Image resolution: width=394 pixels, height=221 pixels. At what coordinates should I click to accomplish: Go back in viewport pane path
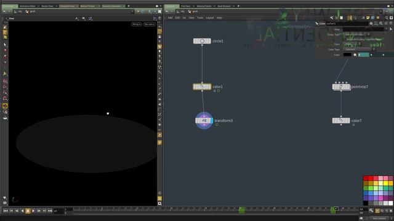[x=4, y=12]
